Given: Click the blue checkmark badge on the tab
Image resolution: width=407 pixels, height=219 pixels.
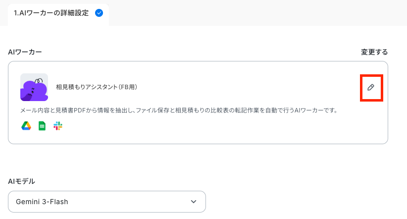Looking at the screenshot, I should pos(99,13).
